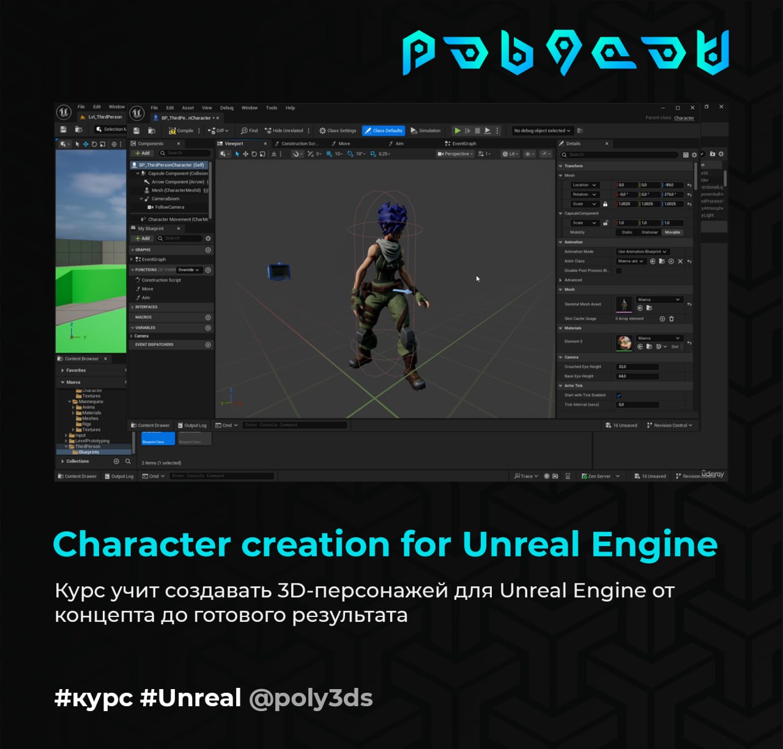
Task: Set Mobility to Stationary
Action: point(650,232)
